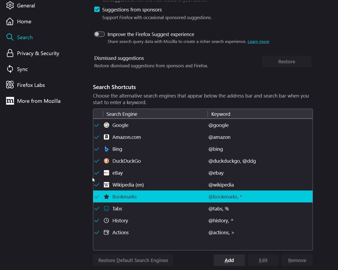
Task: Click the Actions shortcut icon
Action: coord(106,232)
